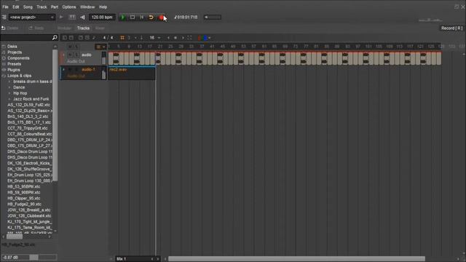This screenshot has width=466, height=262.
Task: Click the music note icon in edit toolbar
Action: click(94, 38)
